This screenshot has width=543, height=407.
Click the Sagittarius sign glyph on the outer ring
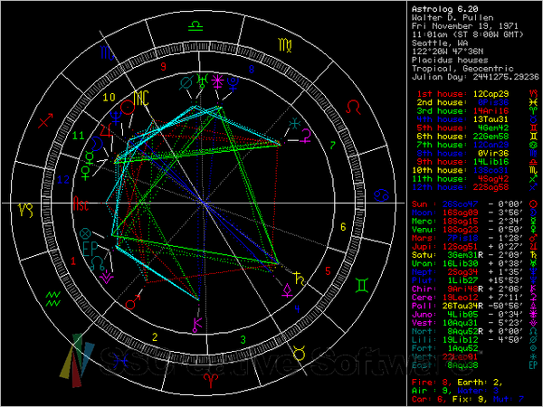(46, 120)
